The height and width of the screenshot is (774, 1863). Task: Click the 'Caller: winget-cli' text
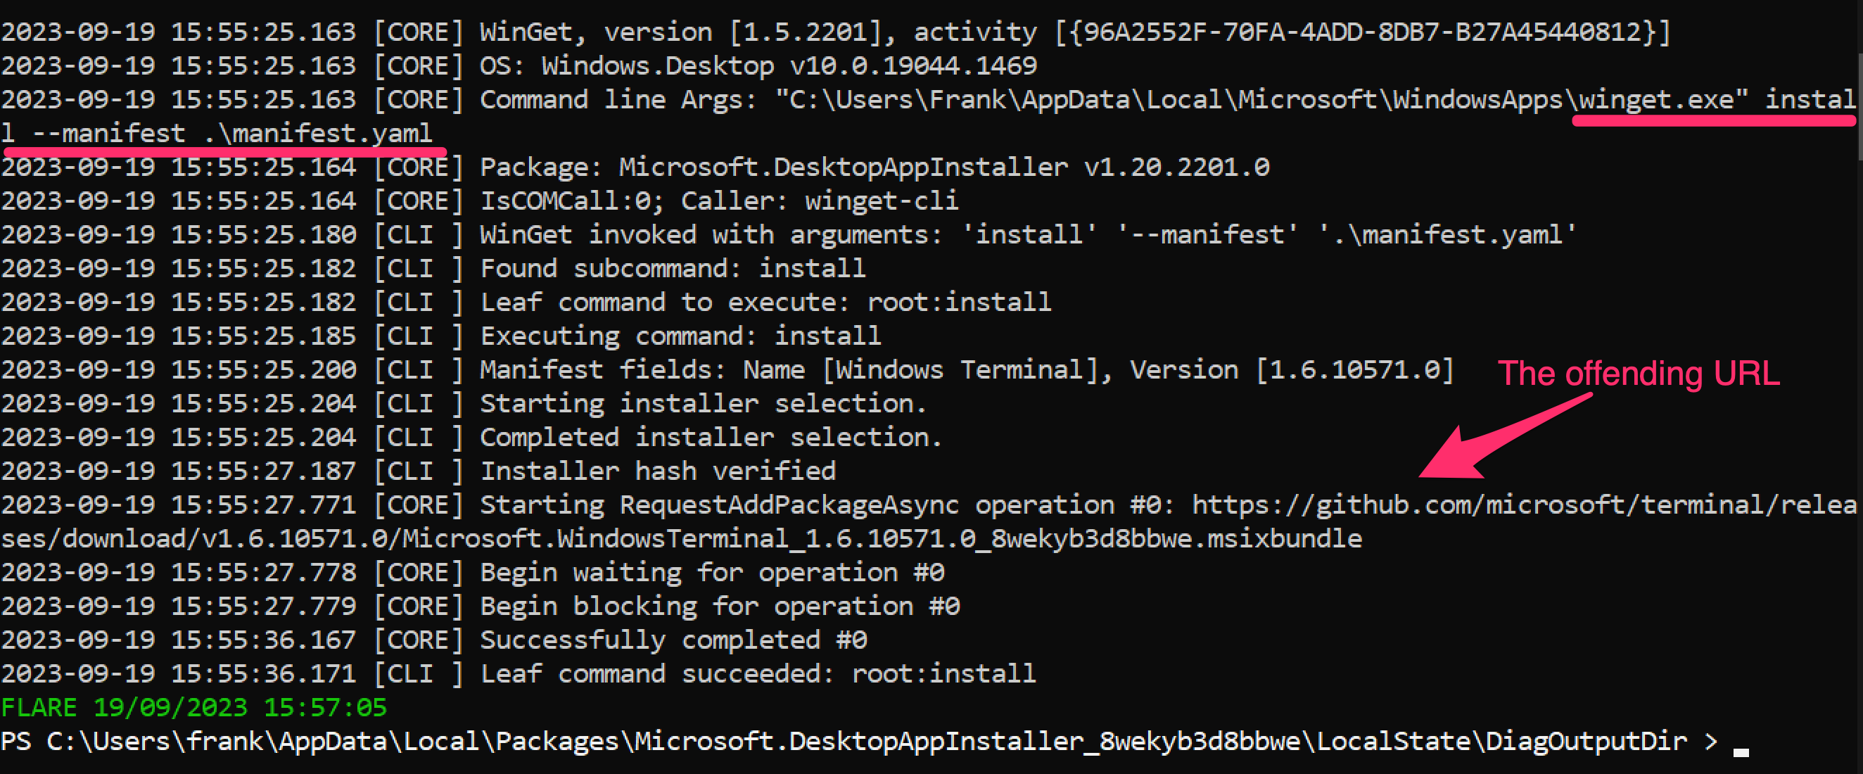click(820, 201)
